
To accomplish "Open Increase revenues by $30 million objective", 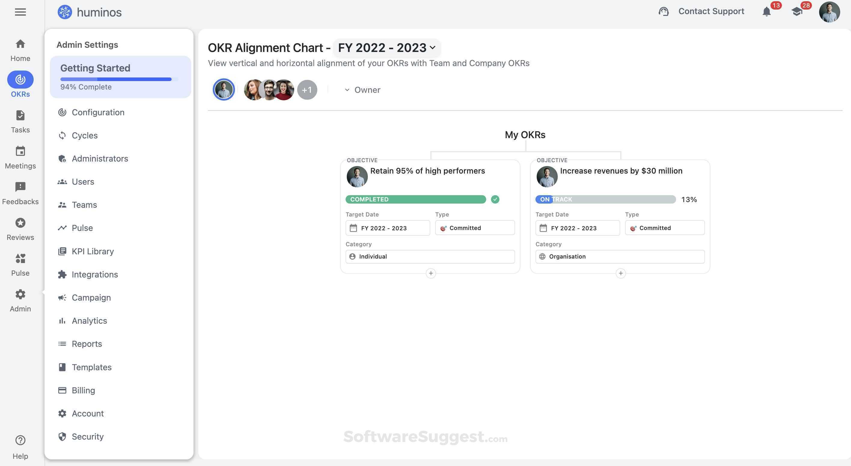I will [621, 171].
